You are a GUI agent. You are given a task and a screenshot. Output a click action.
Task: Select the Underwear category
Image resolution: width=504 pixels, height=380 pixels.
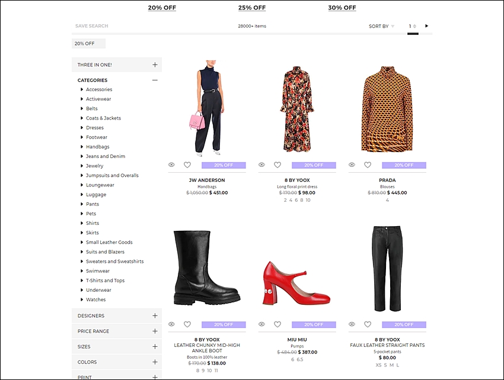tap(98, 290)
